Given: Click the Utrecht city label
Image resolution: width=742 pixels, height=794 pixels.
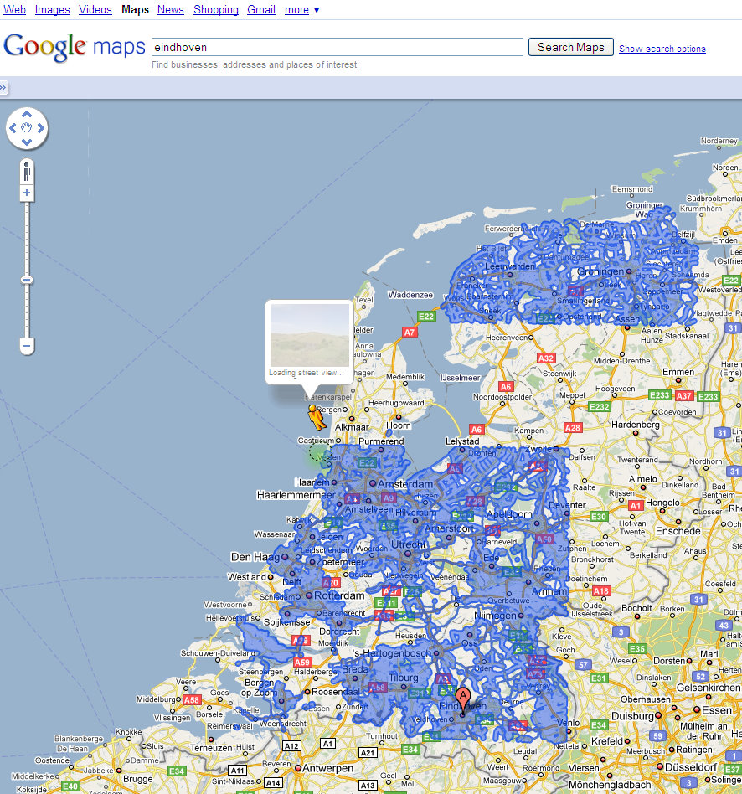Looking at the screenshot, I should click(408, 544).
